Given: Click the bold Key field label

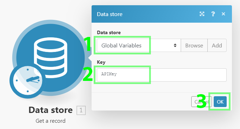Looking at the screenshot, I should tap(101, 62).
